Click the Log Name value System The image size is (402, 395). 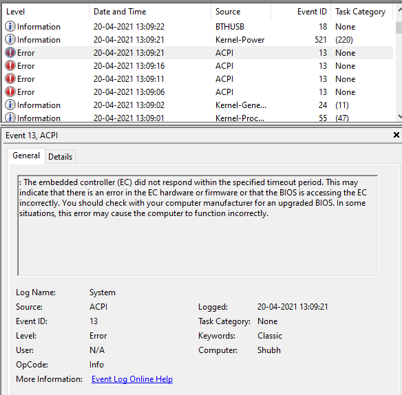103,292
